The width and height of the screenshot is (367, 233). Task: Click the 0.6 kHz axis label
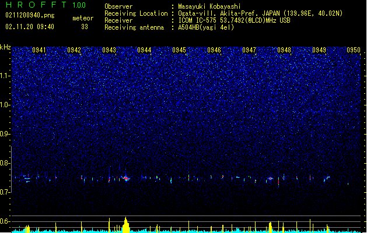(5, 221)
